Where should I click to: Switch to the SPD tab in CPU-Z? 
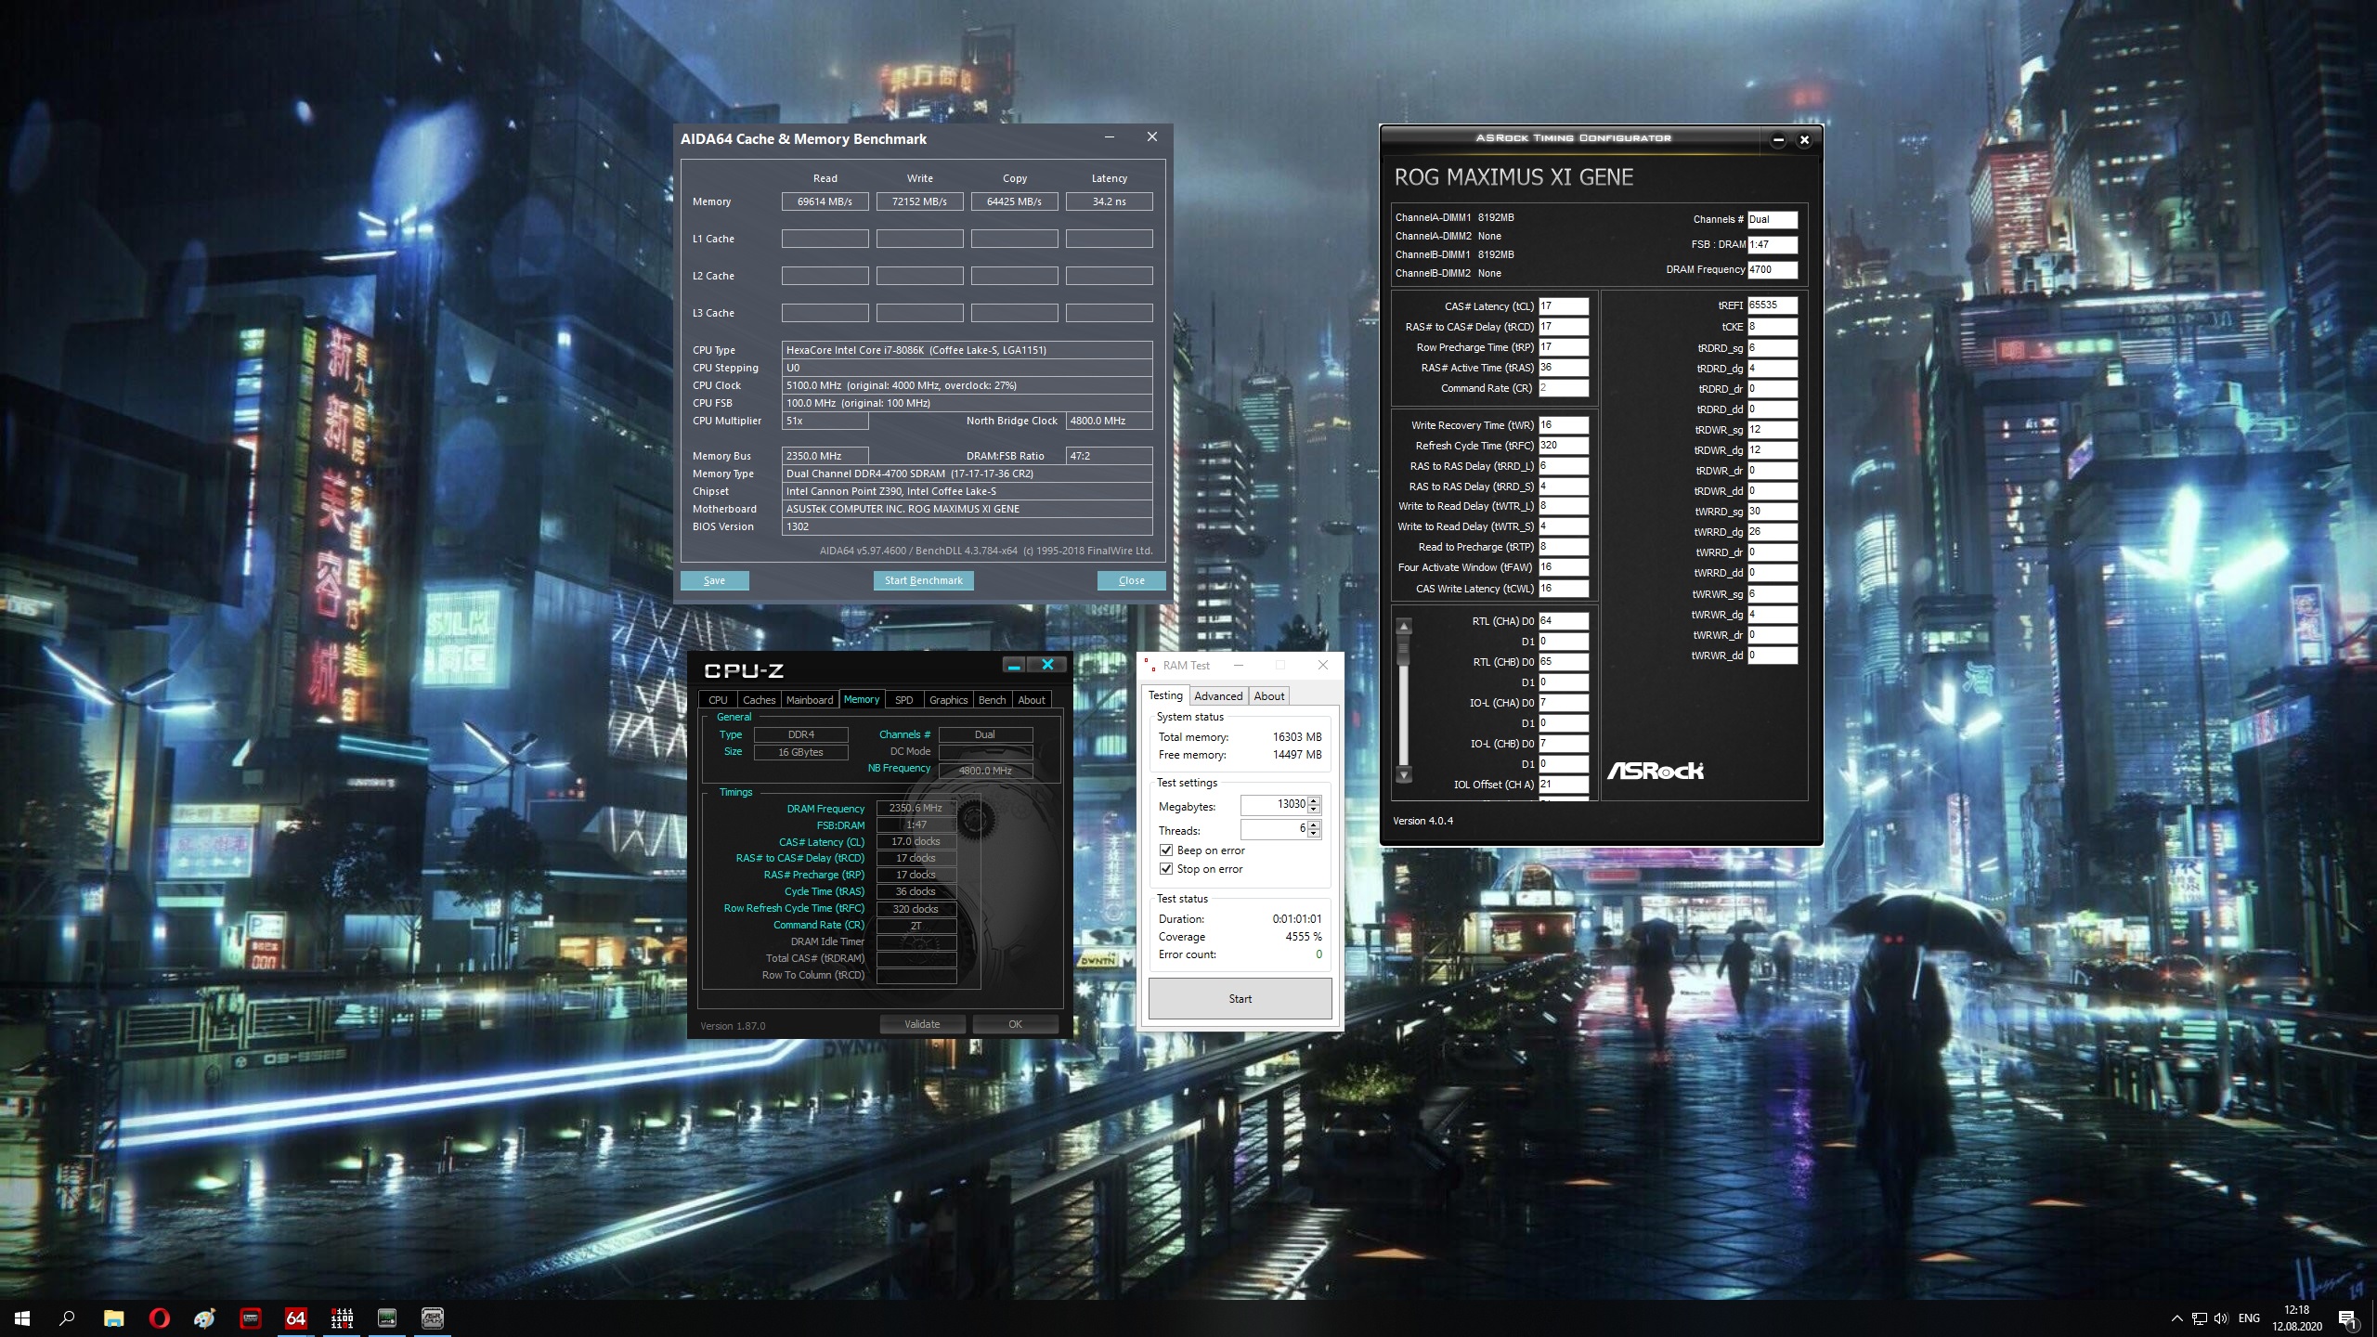click(x=903, y=700)
